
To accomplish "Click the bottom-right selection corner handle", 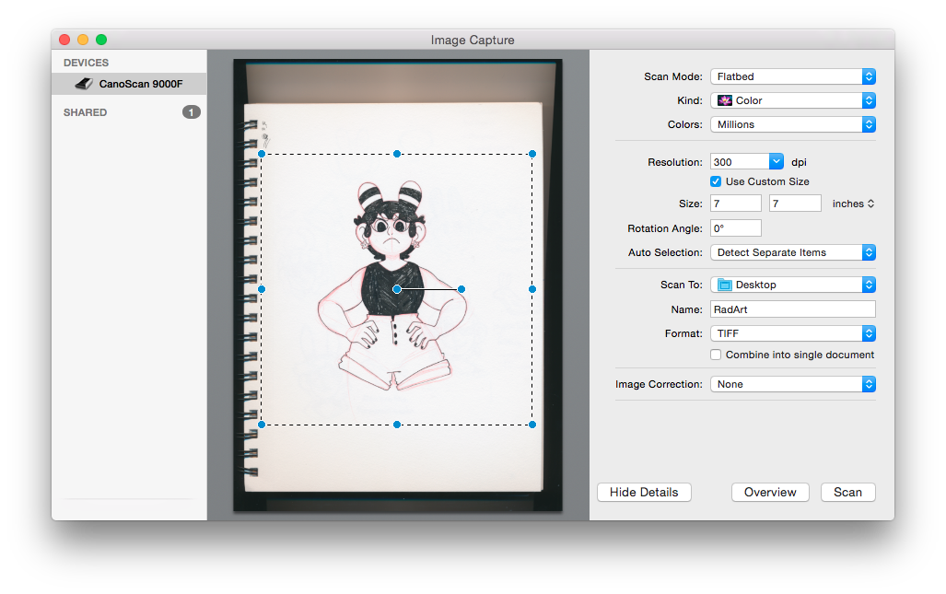I will click(532, 425).
